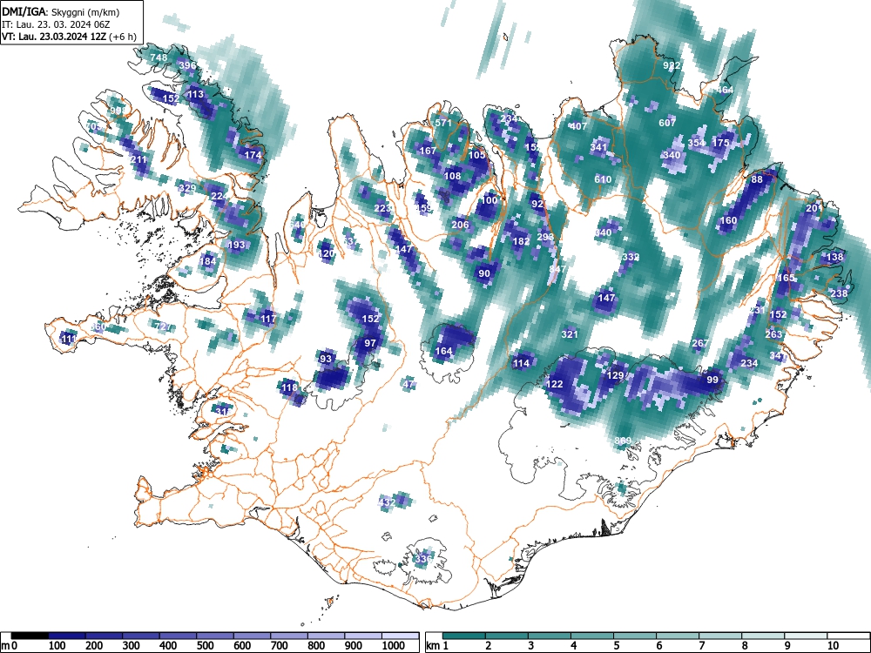Select the navy swatch between legend 100 and 200

click(67, 636)
